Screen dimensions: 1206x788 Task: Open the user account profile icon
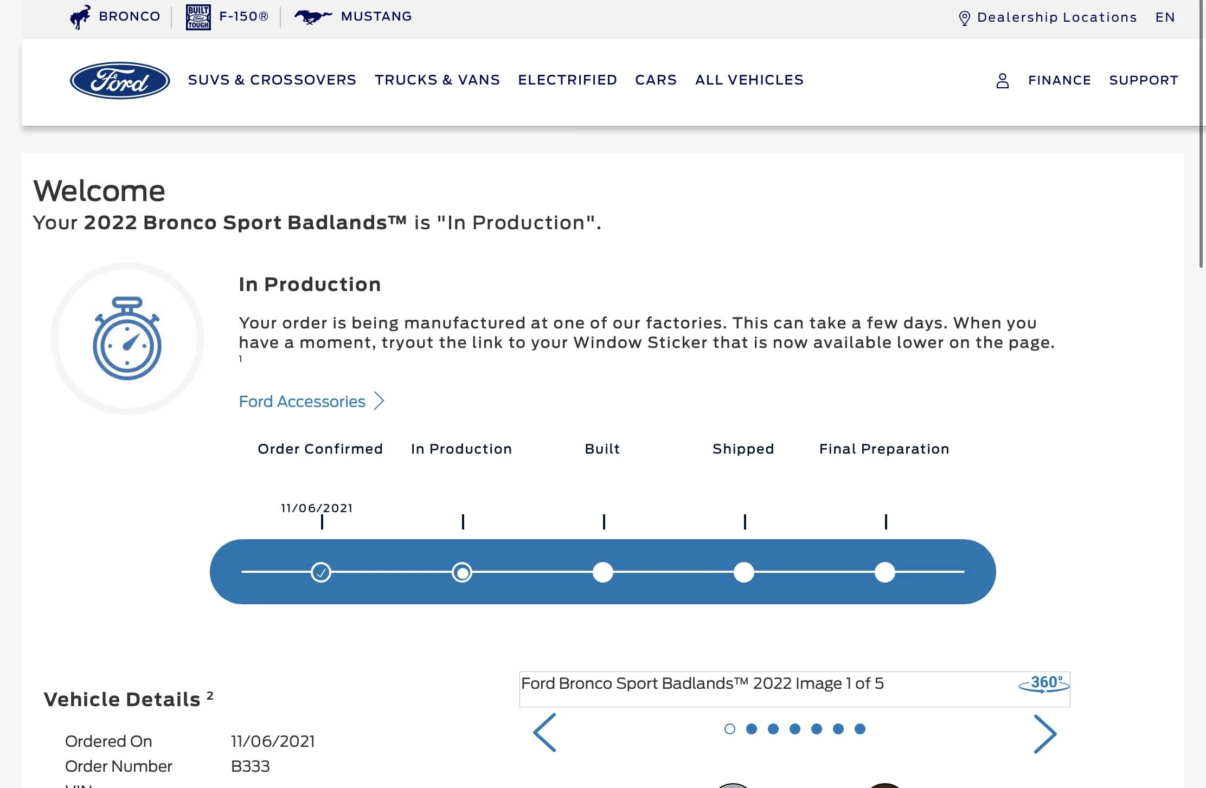pos(1002,81)
